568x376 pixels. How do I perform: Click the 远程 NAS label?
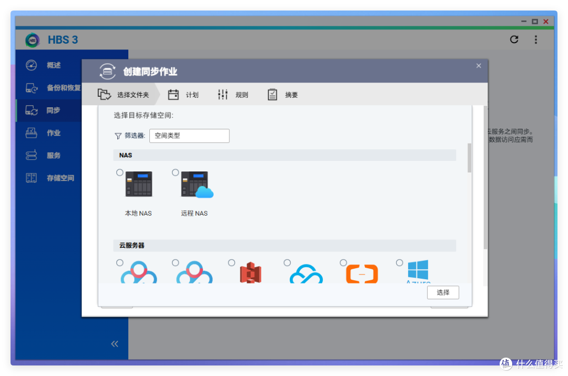[x=194, y=214]
